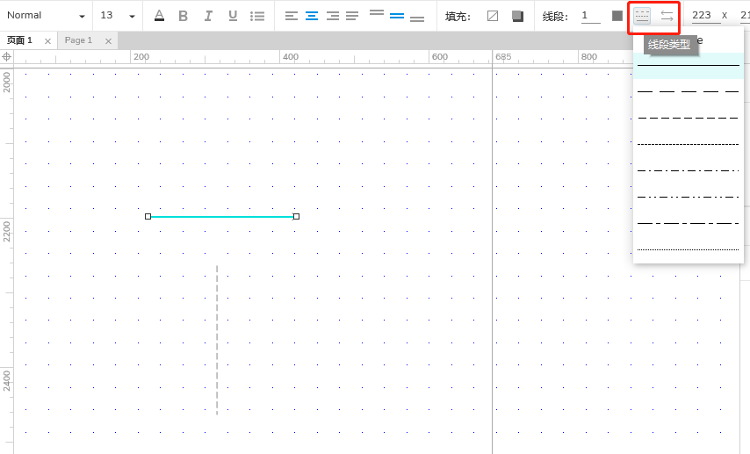Open the font color picker
The width and height of the screenshot is (750, 454).
[x=159, y=16]
